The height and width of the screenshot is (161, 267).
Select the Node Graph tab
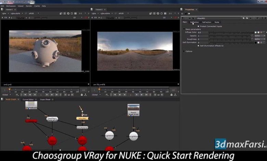tap(11, 99)
